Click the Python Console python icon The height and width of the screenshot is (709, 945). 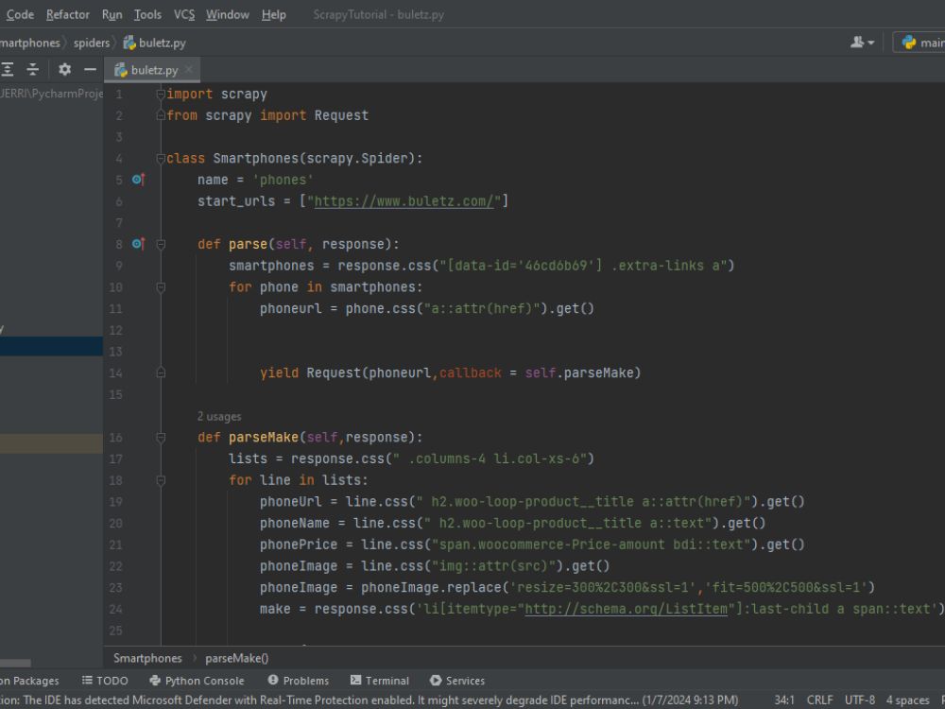pyautogui.click(x=155, y=680)
